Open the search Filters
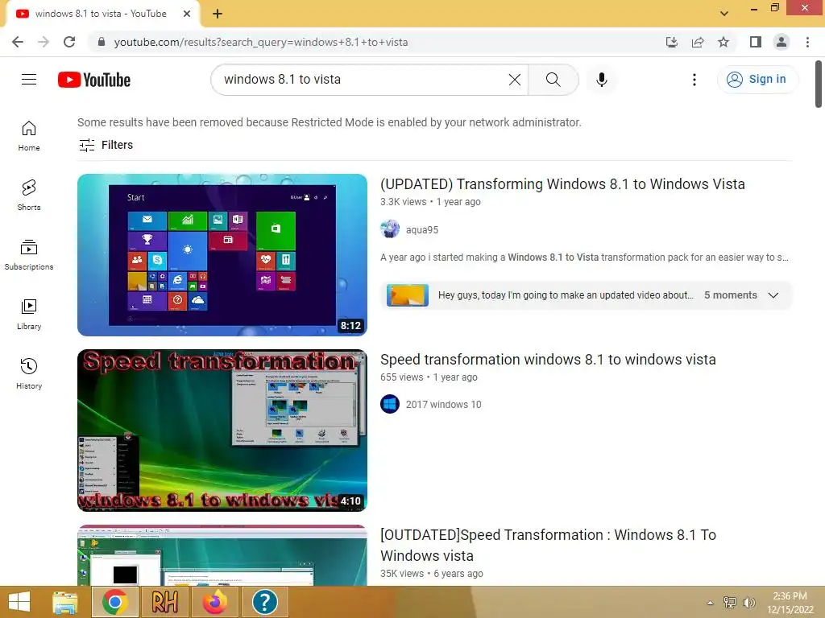Viewport: 825px width, 618px height. (x=106, y=145)
